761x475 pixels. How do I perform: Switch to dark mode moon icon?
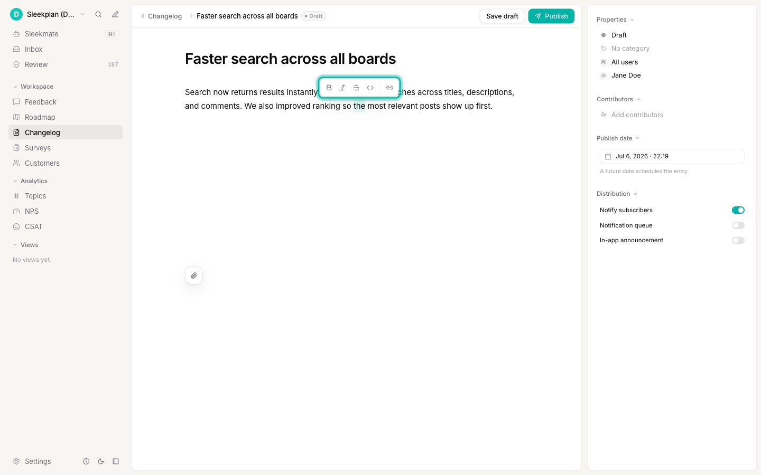(101, 461)
